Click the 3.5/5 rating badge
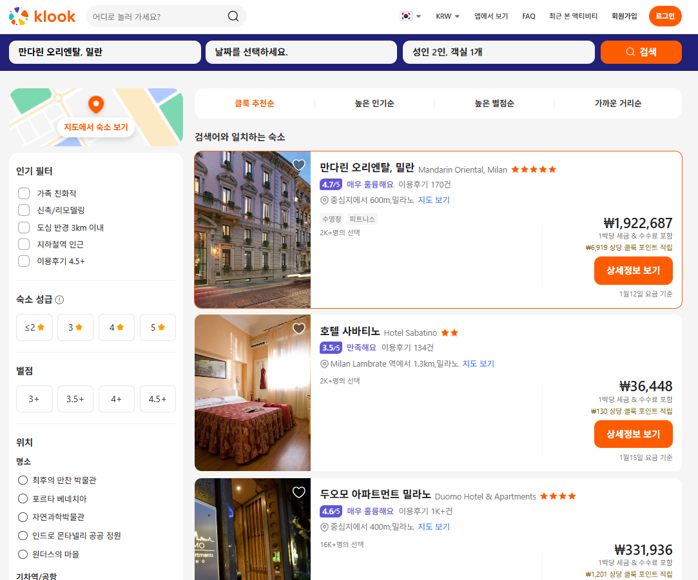The image size is (698, 580). pos(331,347)
